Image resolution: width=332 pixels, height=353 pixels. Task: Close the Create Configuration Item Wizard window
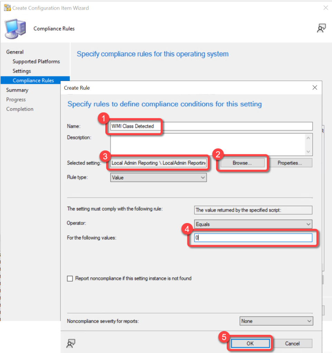325,8
